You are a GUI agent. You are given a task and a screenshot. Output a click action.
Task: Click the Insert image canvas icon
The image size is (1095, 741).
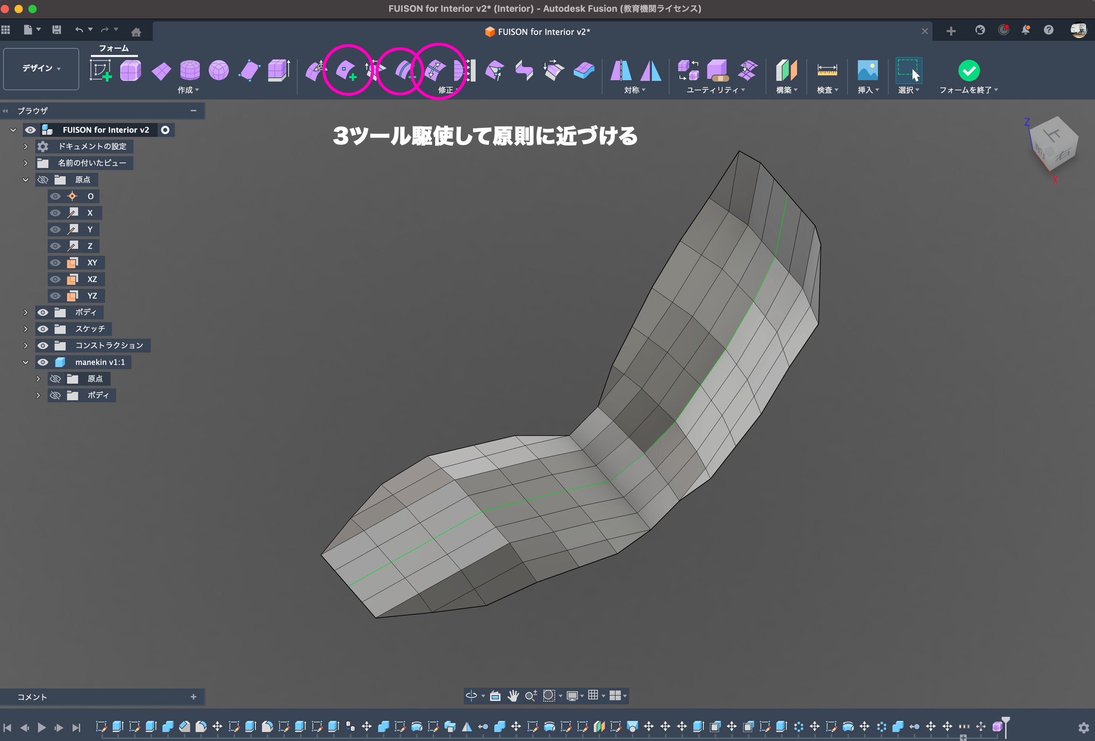tap(868, 71)
